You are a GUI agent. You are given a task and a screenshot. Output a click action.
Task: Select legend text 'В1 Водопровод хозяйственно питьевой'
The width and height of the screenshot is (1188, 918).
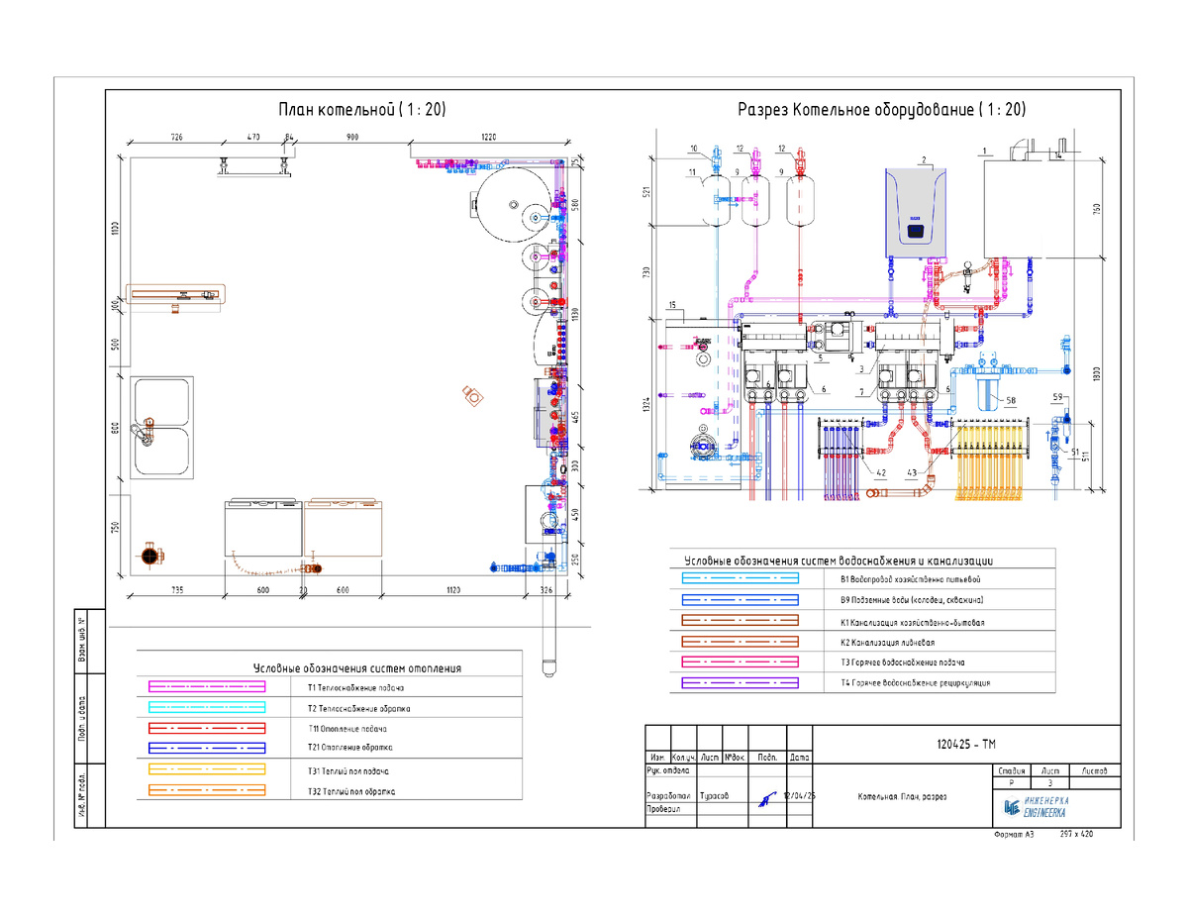pyautogui.click(x=911, y=577)
